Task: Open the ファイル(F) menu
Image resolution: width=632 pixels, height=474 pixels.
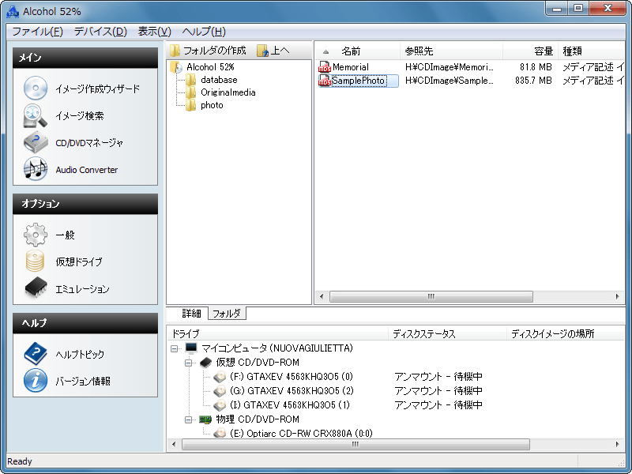Action: [x=37, y=32]
